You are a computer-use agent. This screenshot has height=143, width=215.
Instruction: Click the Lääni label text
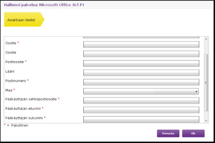pos(10,71)
